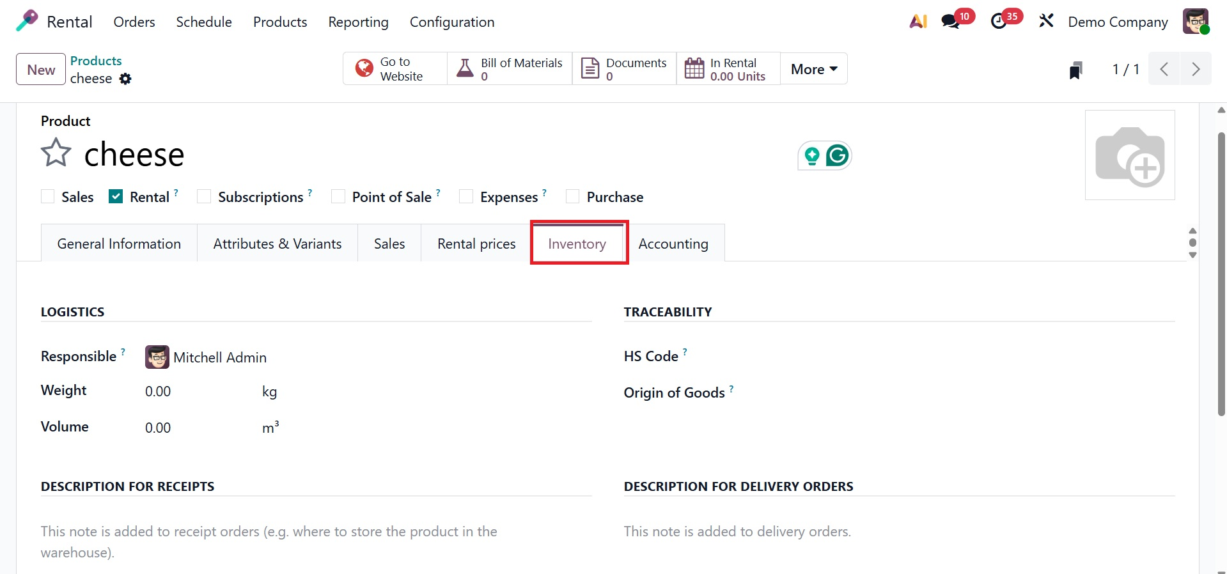Open discuss messages icon with 10 badge
The height and width of the screenshot is (574, 1227).
pos(951,22)
